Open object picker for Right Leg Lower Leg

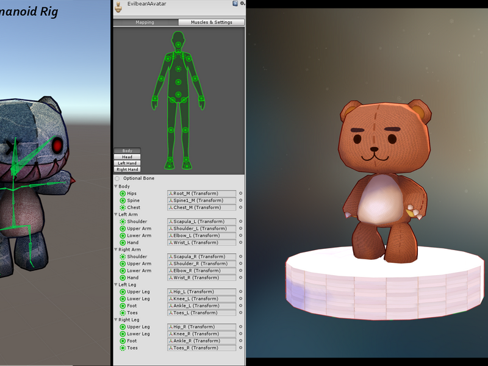click(240, 334)
